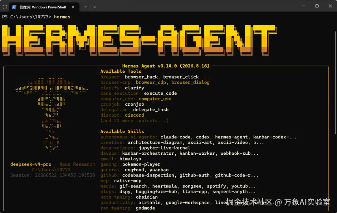The height and width of the screenshot is (213, 337).
Task: Open a new terminal tab
Action: tap(86, 7)
